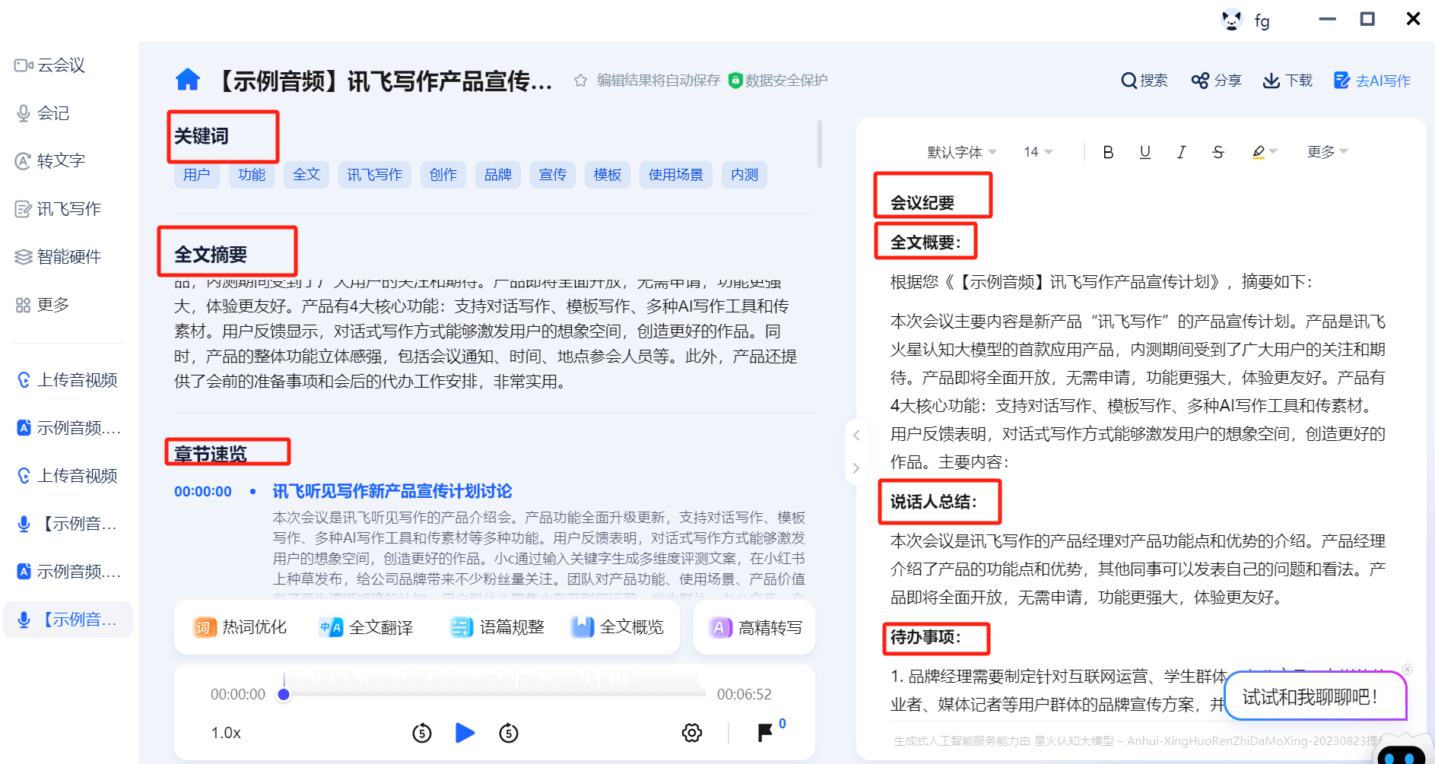Select the 品牌 keyword tag

coord(498,175)
